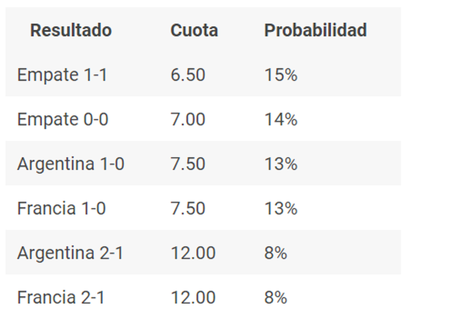Image resolution: width=470 pixels, height=319 pixels.
Task: Click the 8% probability for Argentina 2-1
Action: (x=275, y=253)
